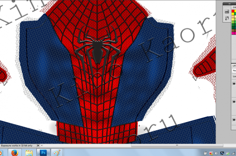Click the network signal tray icon

[234, 153]
